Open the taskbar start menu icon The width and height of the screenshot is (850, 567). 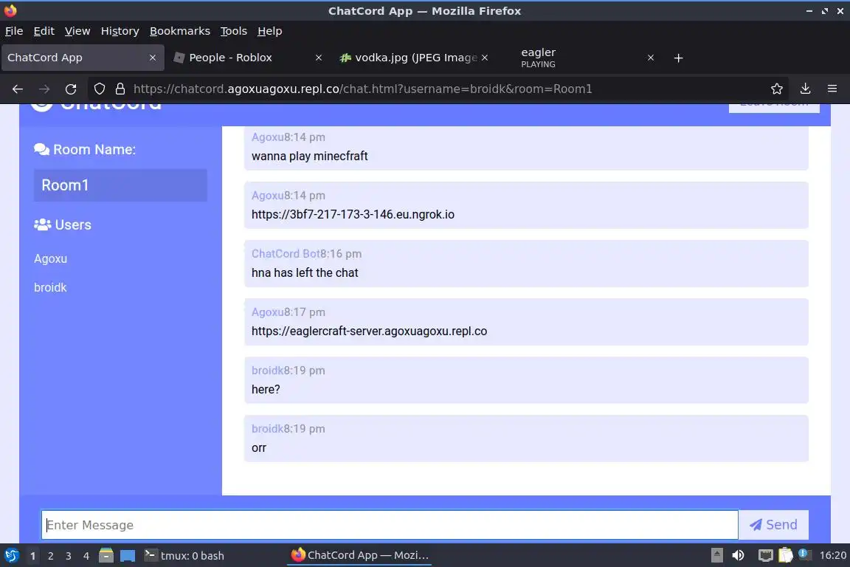[x=11, y=555]
